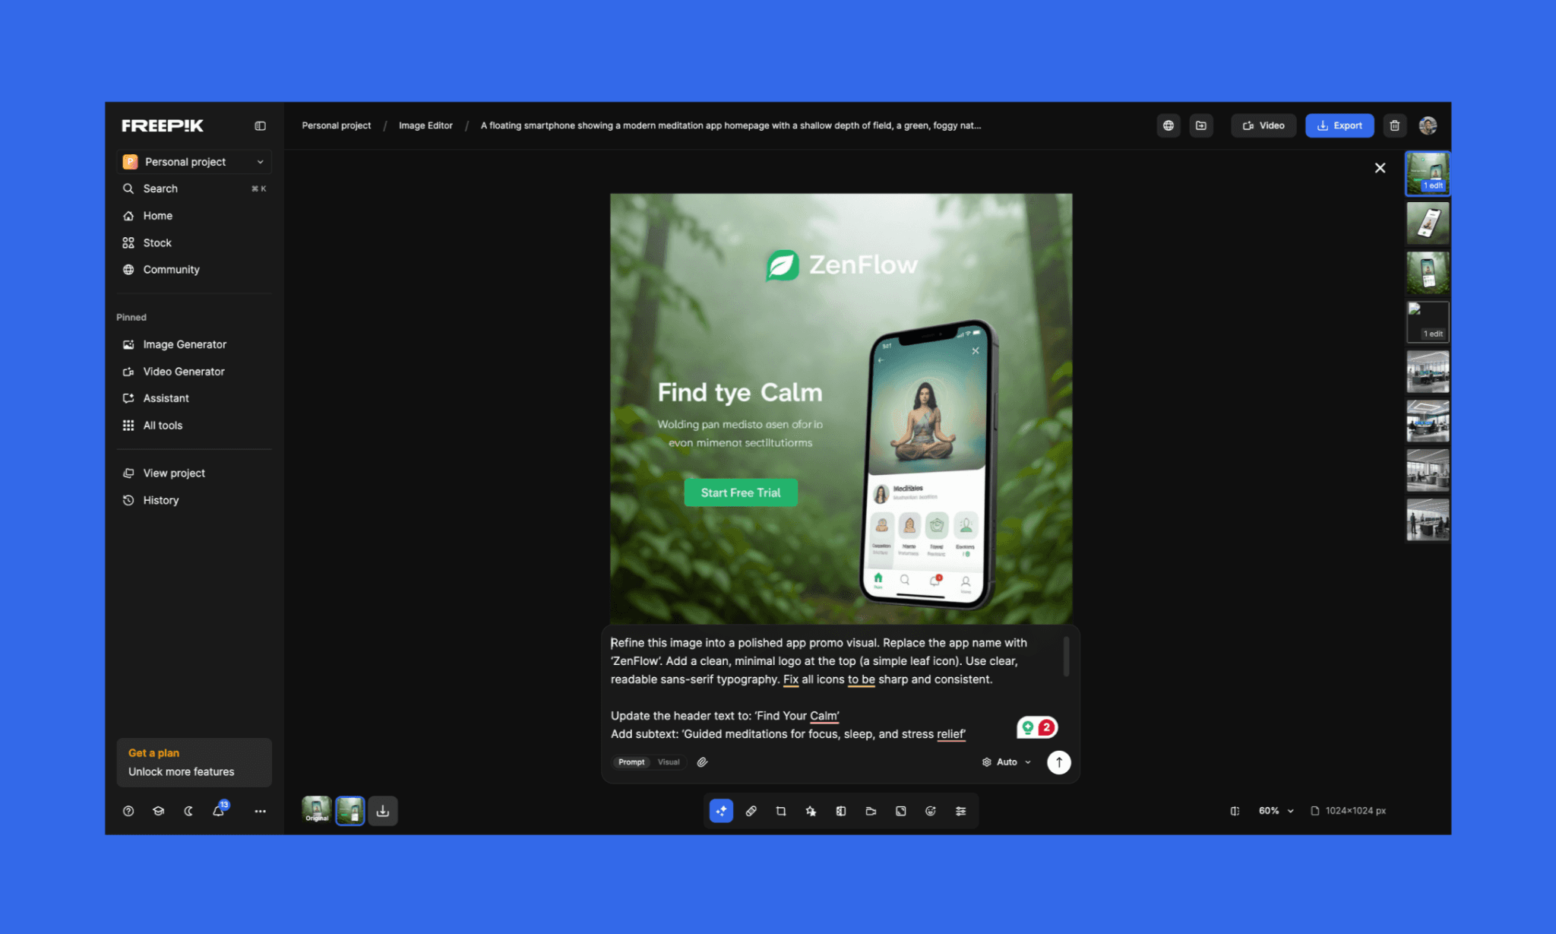Switch prompt input to Visual mode

[x=669, y=761]
